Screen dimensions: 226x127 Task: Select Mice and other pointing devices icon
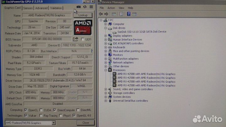point(110,51)
